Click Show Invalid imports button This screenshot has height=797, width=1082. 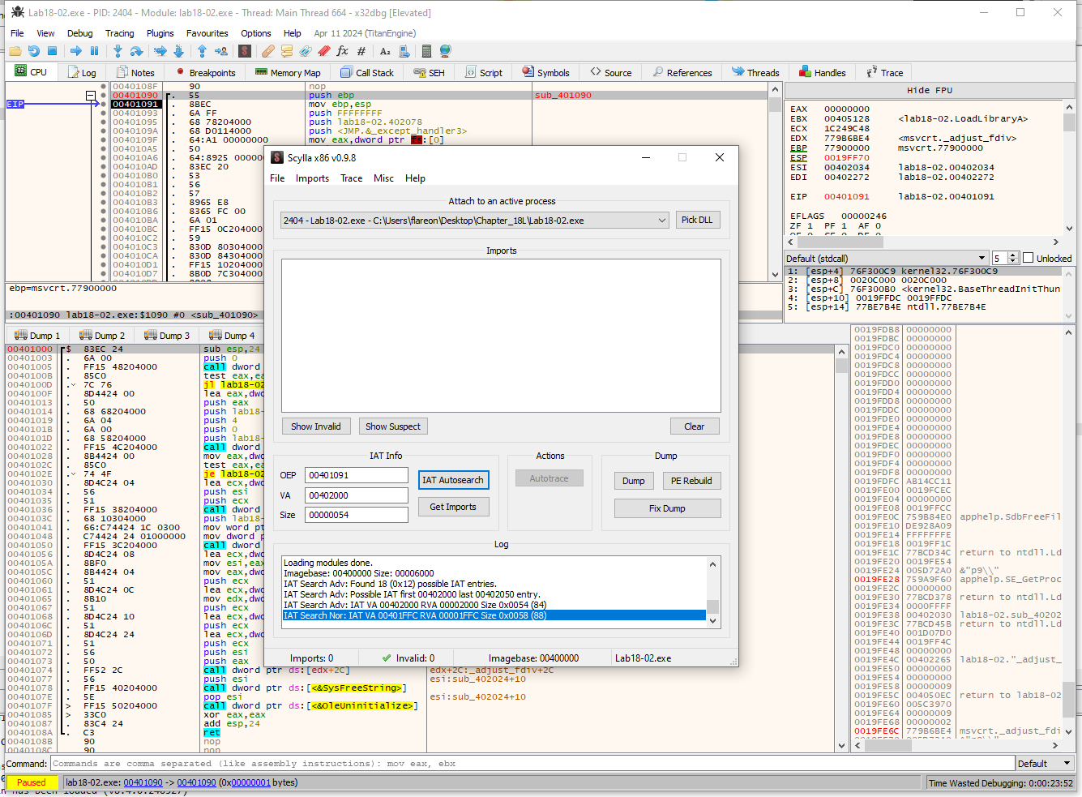tap(316, 426)
